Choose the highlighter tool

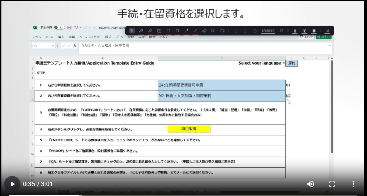point(150,31)
